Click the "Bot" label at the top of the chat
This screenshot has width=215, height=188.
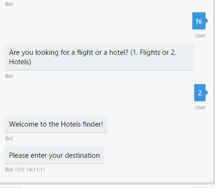(9, 4)
